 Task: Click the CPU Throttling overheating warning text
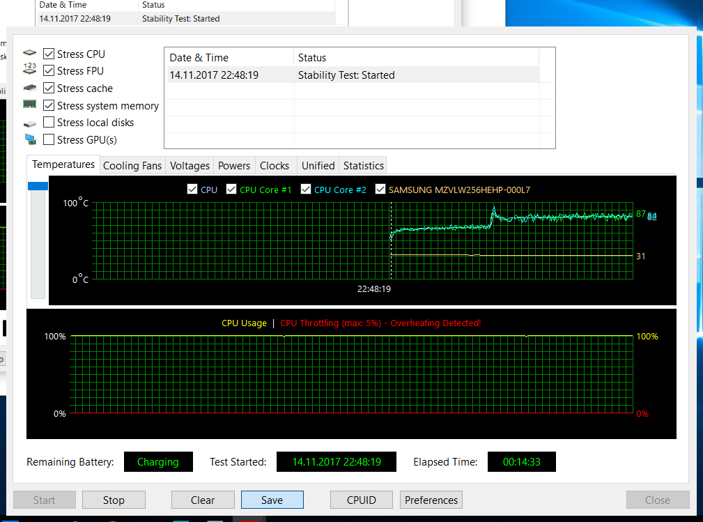380,323
